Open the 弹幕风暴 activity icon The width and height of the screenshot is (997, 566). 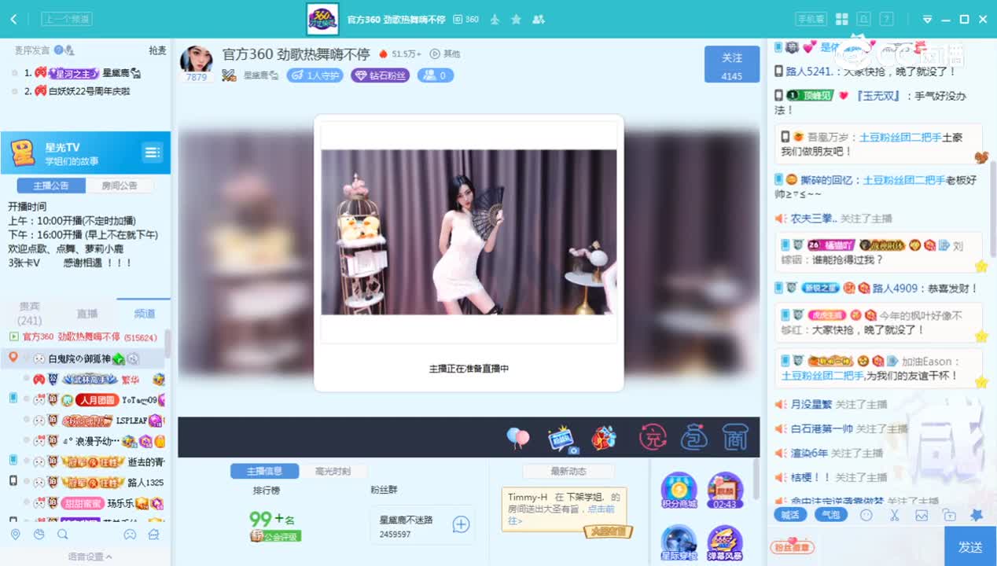725,544
